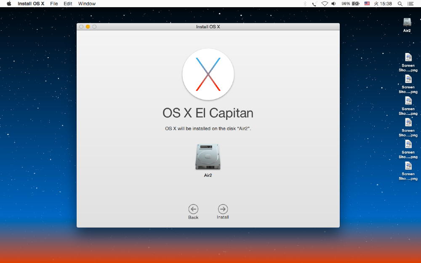The width and height of the screenshot is (421, 263).
Task: Click the "OS X will be installed" message
Action: (208, 128)
